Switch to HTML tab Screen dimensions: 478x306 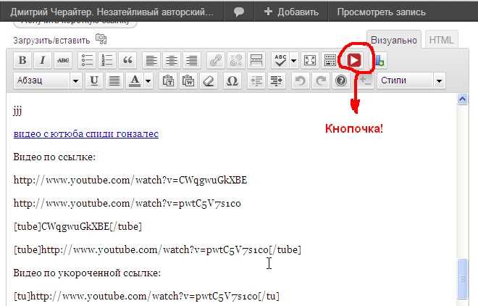click(x=441, y=40)
